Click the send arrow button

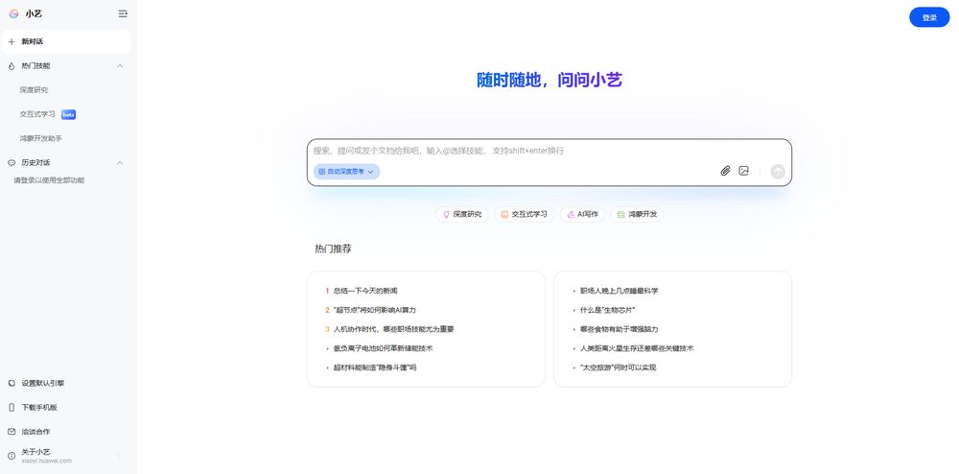pyautogui.click(x=778, y=171)
